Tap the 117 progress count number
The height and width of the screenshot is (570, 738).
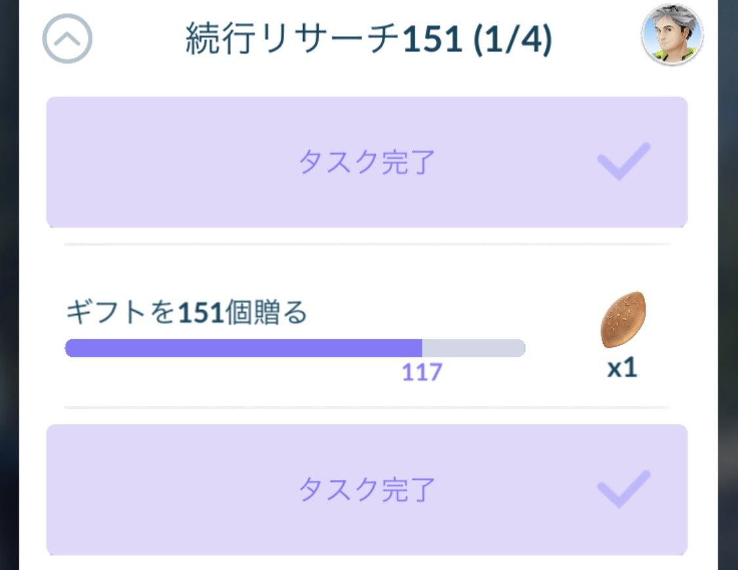point(422,373)
